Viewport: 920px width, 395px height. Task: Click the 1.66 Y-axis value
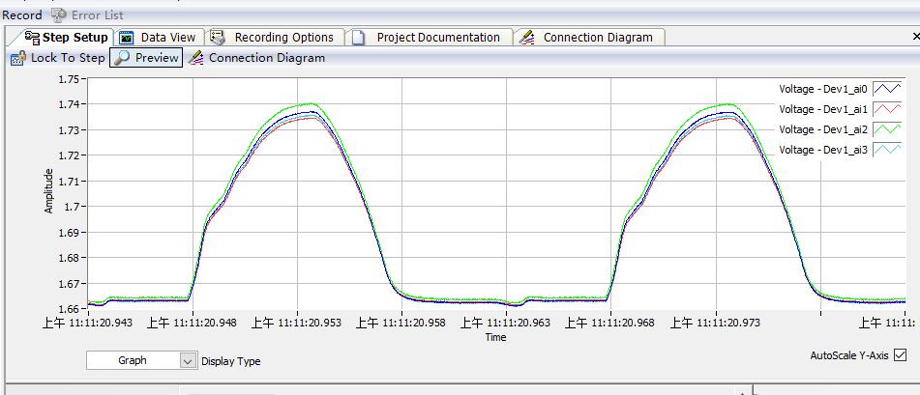pyautogui.click(x=70, y=308)
